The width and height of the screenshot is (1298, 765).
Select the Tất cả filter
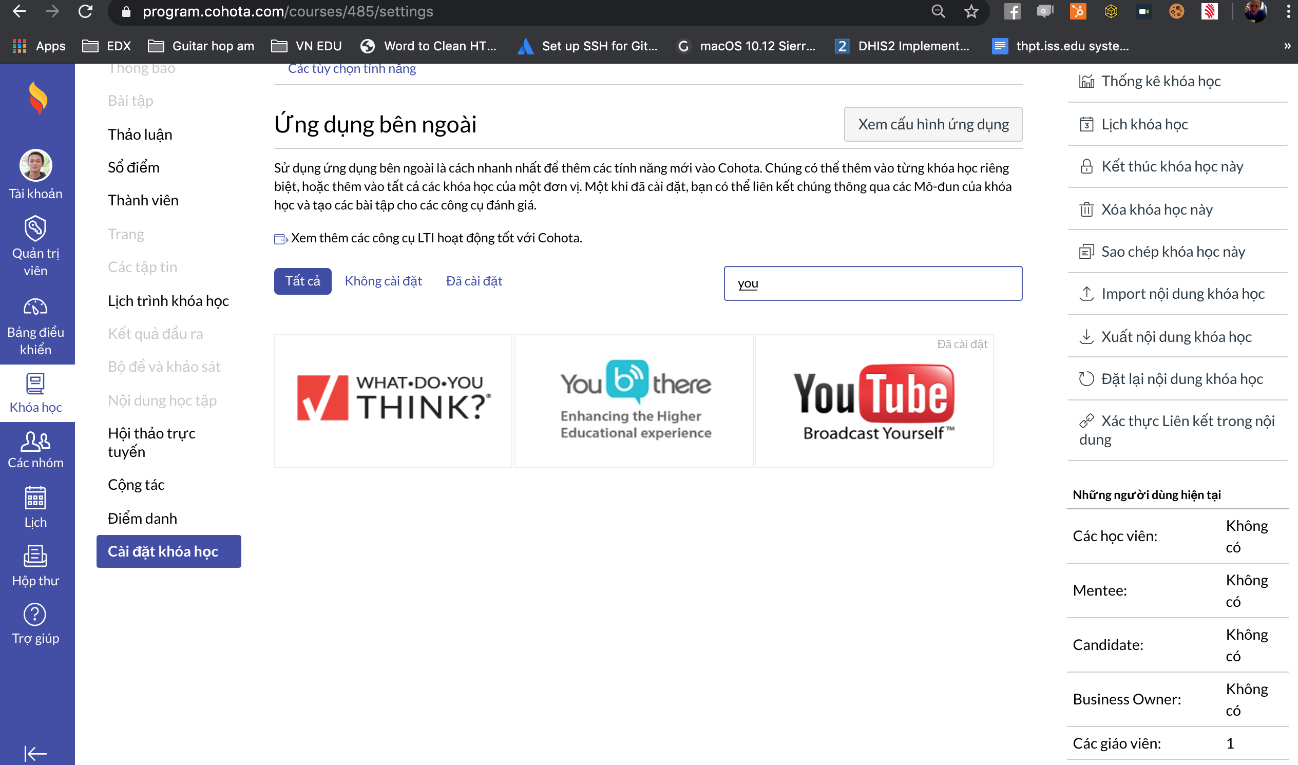coord(302,281)
